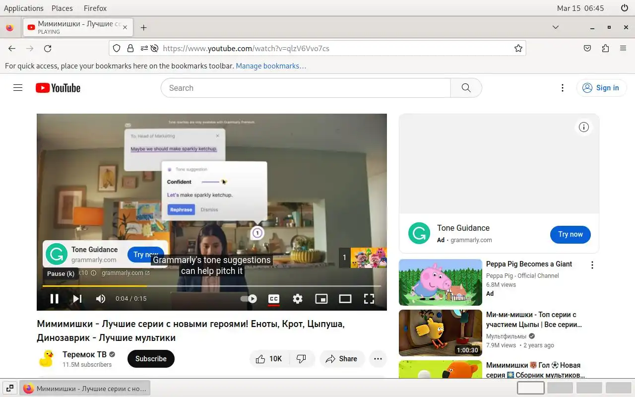
Task: Click Firefox taskbar window button
Action: coord(85,389)
